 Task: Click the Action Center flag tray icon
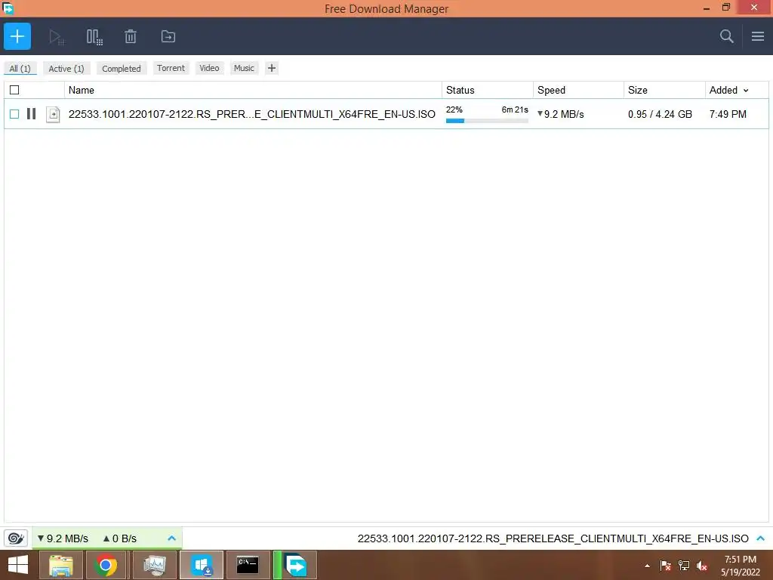[665, 566]
